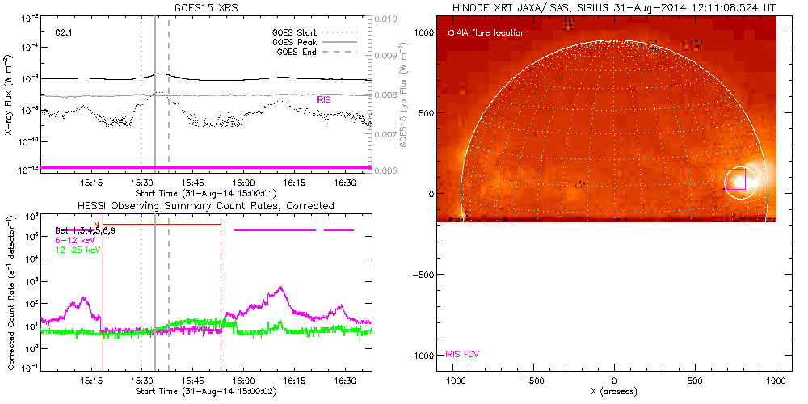The image size is (808, 404).
Task: Click the X (arcsecs) axis label
Action: click(614, 391)
